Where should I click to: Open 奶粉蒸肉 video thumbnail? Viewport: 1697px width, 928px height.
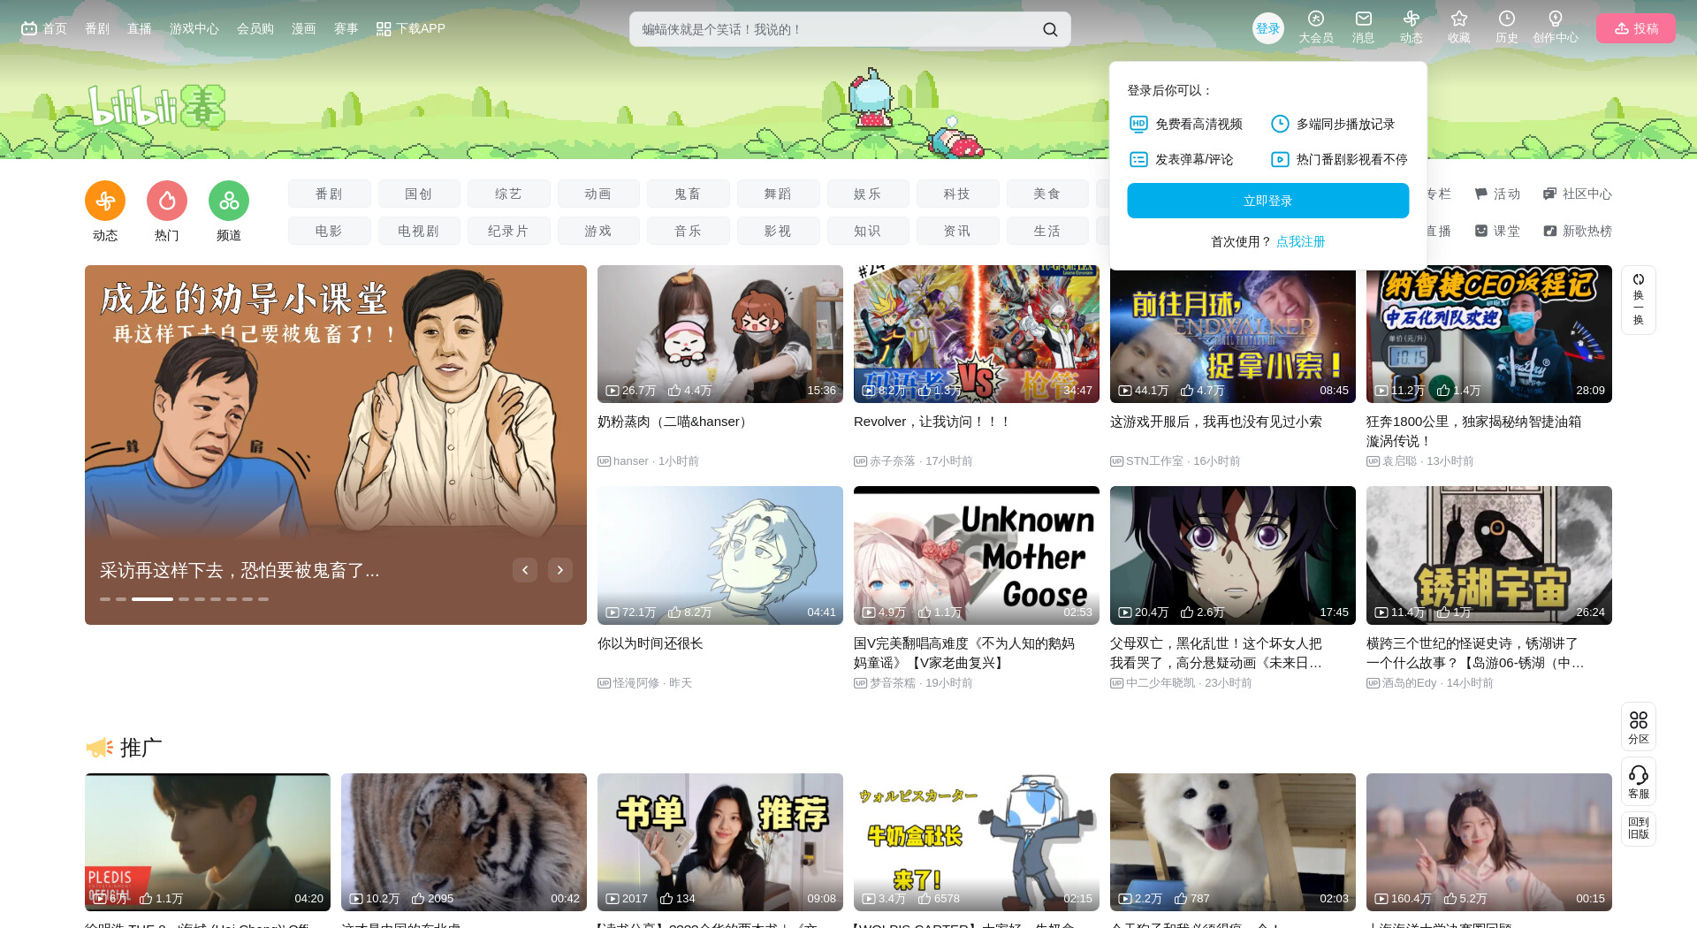pos(720,334)
